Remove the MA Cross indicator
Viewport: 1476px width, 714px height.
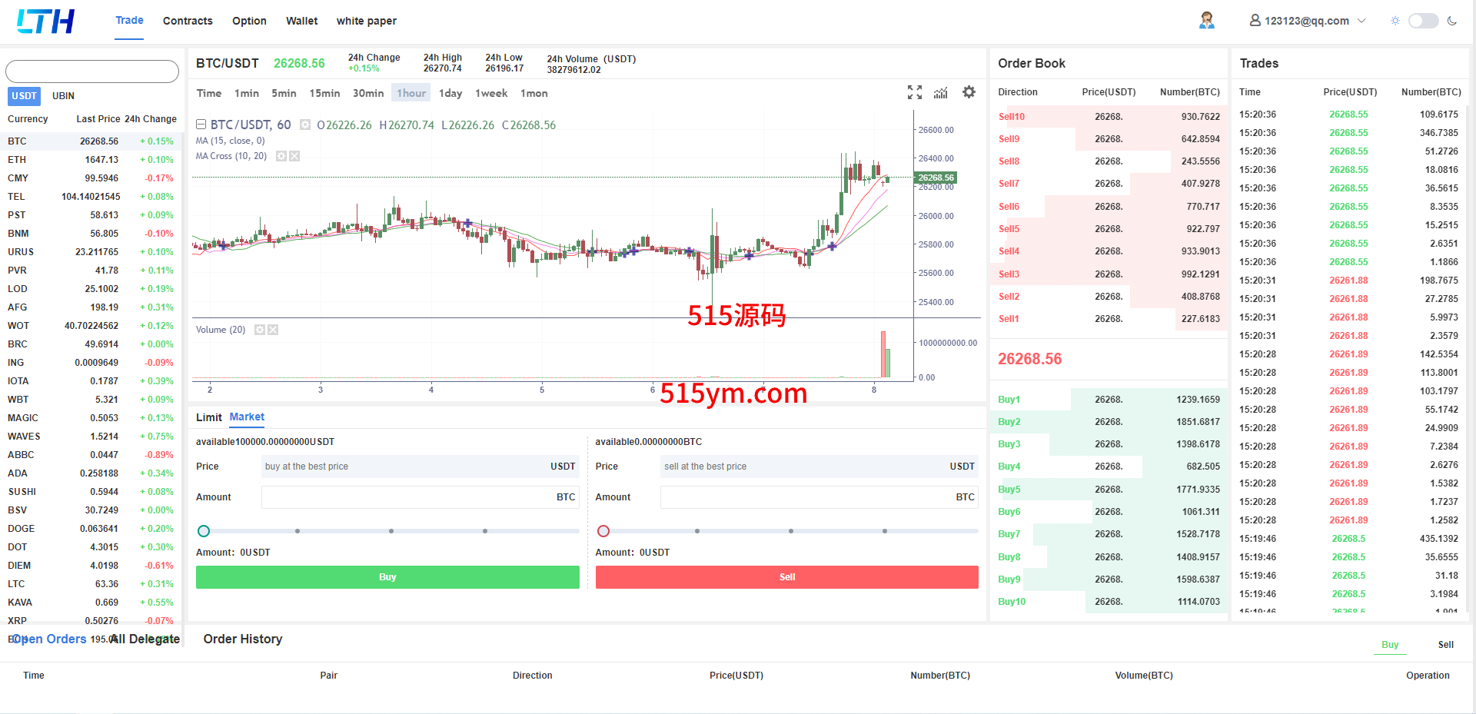point(294,156)
